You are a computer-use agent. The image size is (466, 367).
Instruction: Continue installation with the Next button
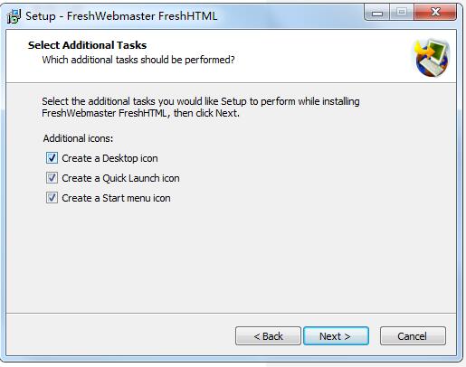336,336
